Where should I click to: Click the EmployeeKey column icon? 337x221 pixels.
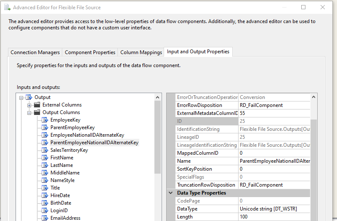tap(45, 120)
